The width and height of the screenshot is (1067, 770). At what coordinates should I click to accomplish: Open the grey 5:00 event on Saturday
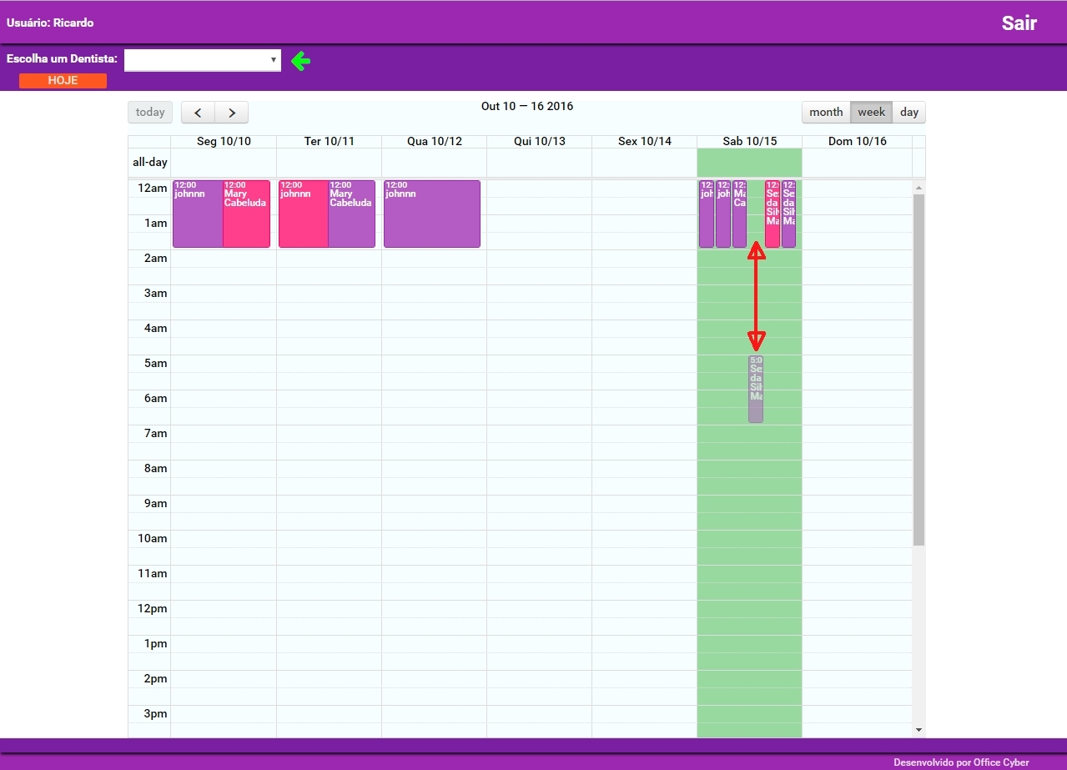point(756,389)
